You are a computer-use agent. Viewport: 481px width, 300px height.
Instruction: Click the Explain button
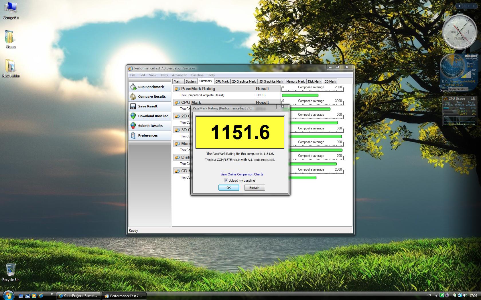click(x=255, y=188)
